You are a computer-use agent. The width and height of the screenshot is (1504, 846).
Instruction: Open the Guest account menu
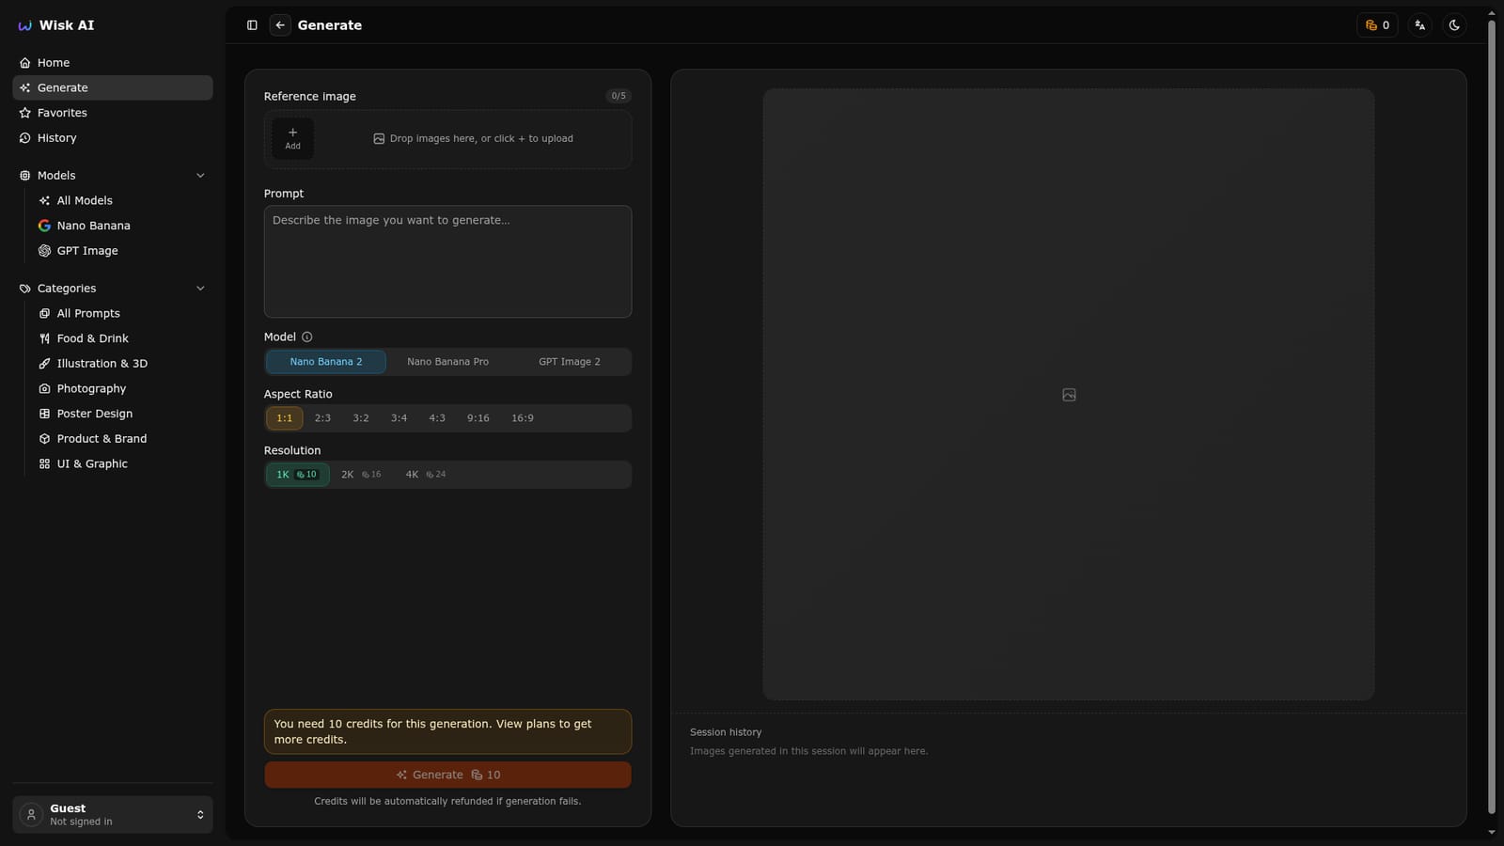pyautogui.click(x=113, y=815)
